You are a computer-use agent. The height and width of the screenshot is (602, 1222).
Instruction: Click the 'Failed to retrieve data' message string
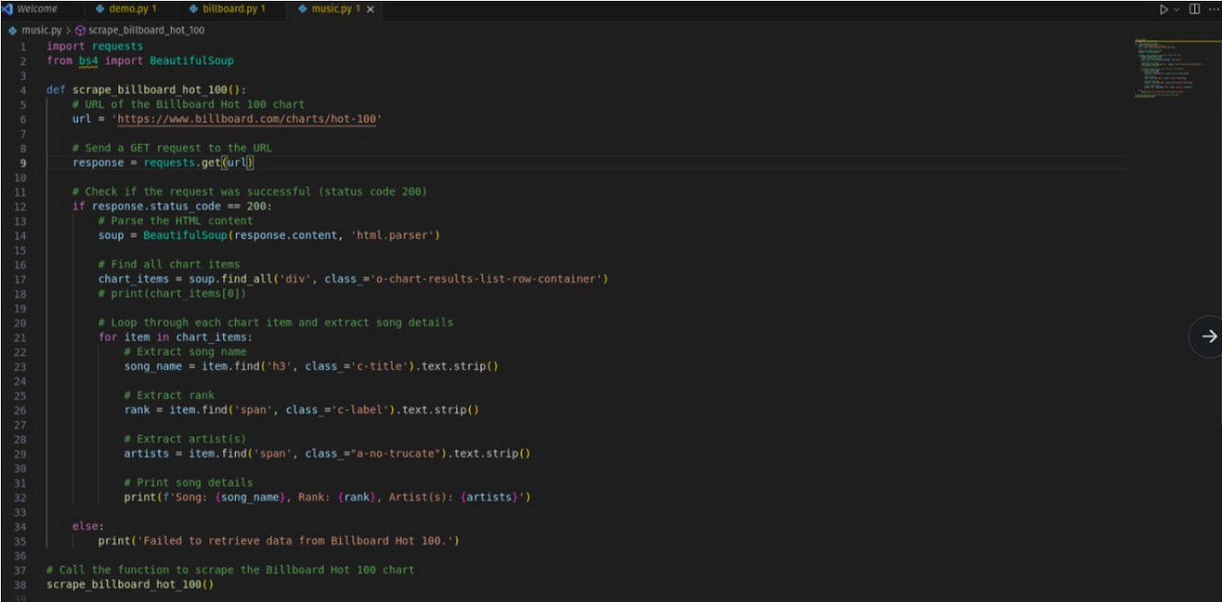point(298,541)
